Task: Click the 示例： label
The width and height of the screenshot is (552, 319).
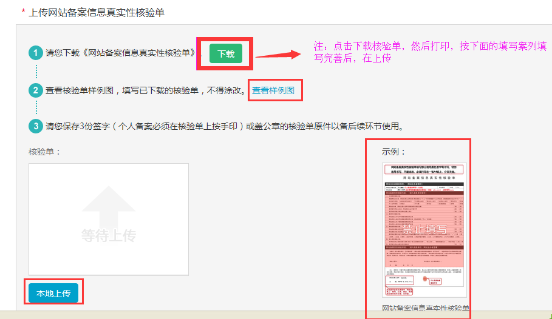Action: pyautogui.click(x=394, y=151)
